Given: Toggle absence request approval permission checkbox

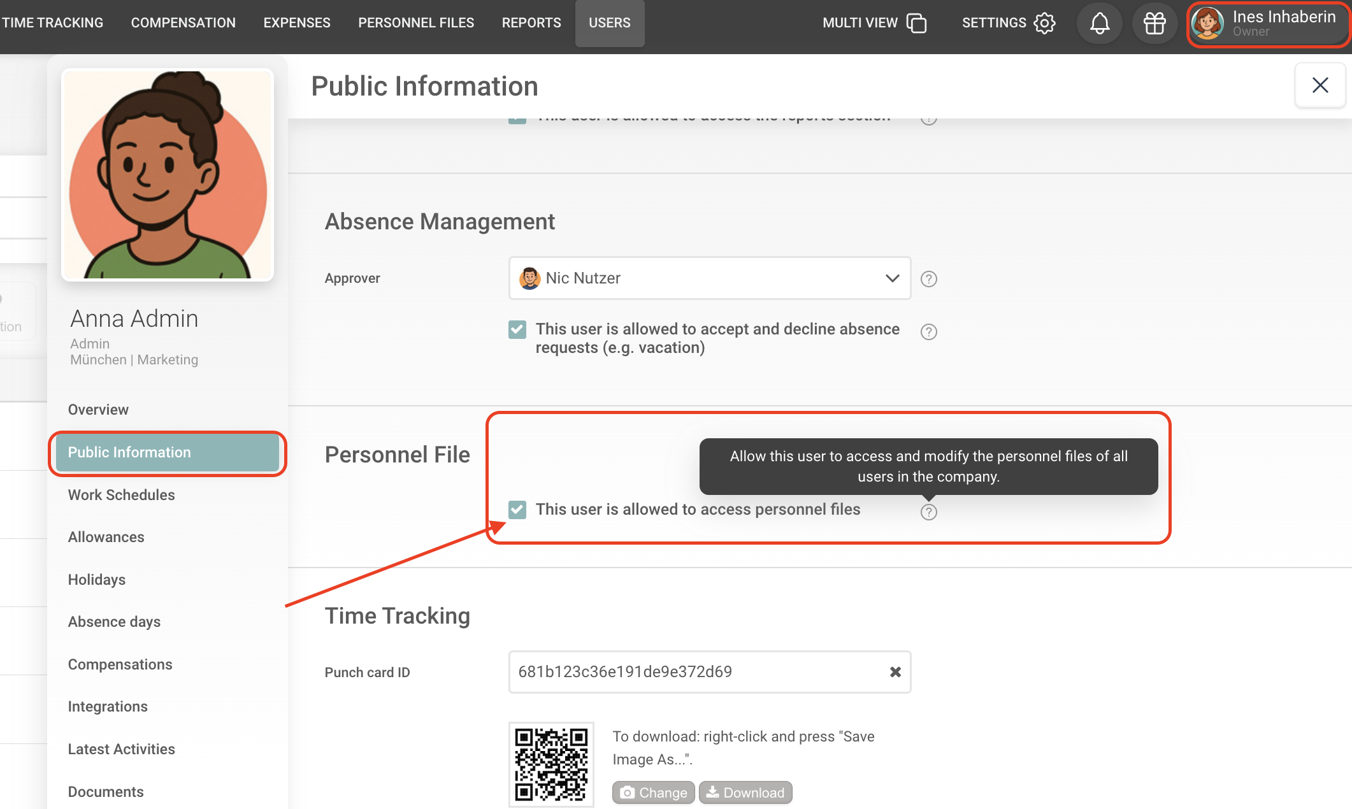Looking at the screenshot, I should click(517, 330).
